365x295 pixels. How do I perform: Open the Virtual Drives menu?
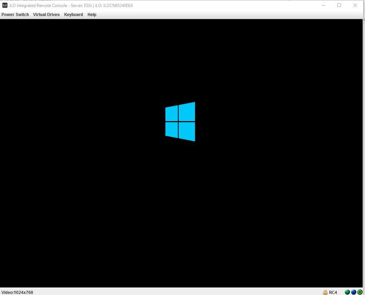click(x=46, y=14)
